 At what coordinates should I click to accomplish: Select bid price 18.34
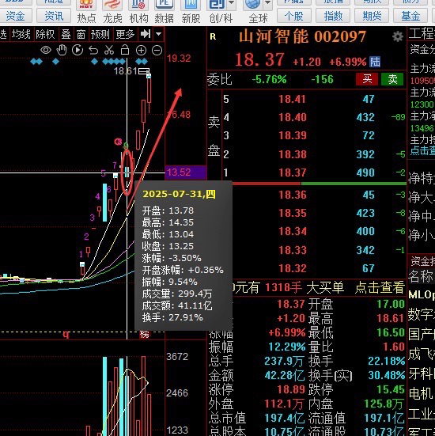click(x=293, y=231)
